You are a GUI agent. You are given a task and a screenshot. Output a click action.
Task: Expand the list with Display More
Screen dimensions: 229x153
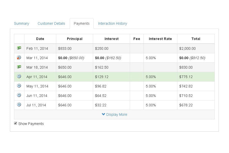click(x=114, y=114)
